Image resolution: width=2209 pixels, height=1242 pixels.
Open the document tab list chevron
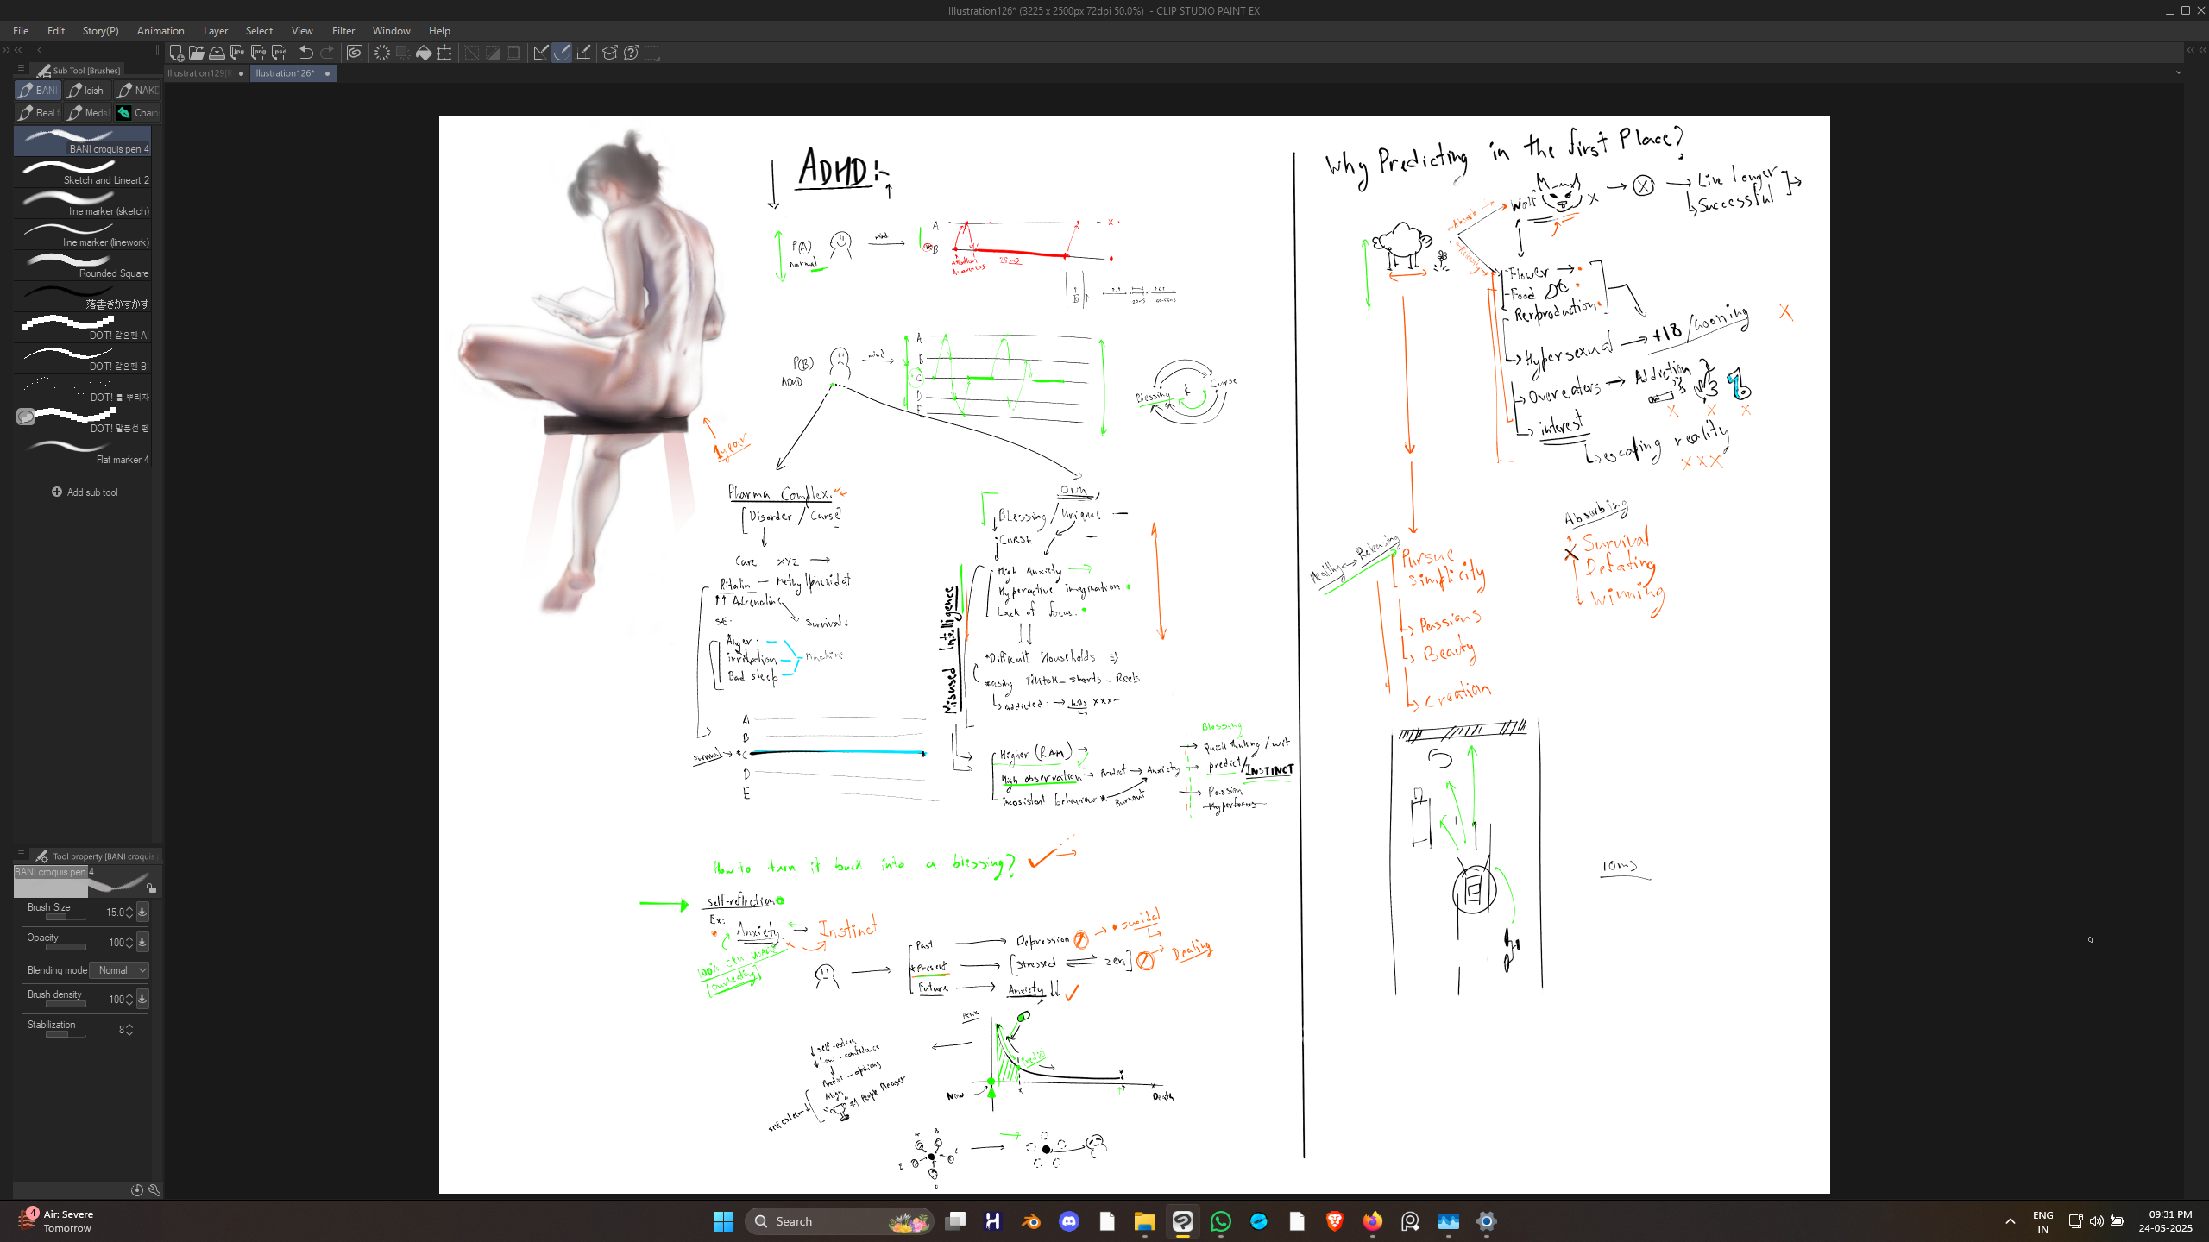[x=2179, y=73]
